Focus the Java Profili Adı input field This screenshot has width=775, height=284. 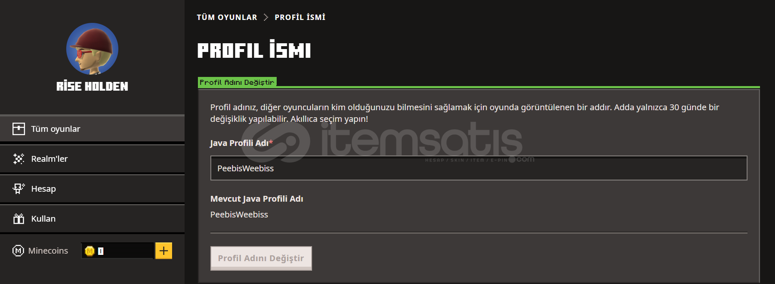pyautogui.click(x=479, y=168)
